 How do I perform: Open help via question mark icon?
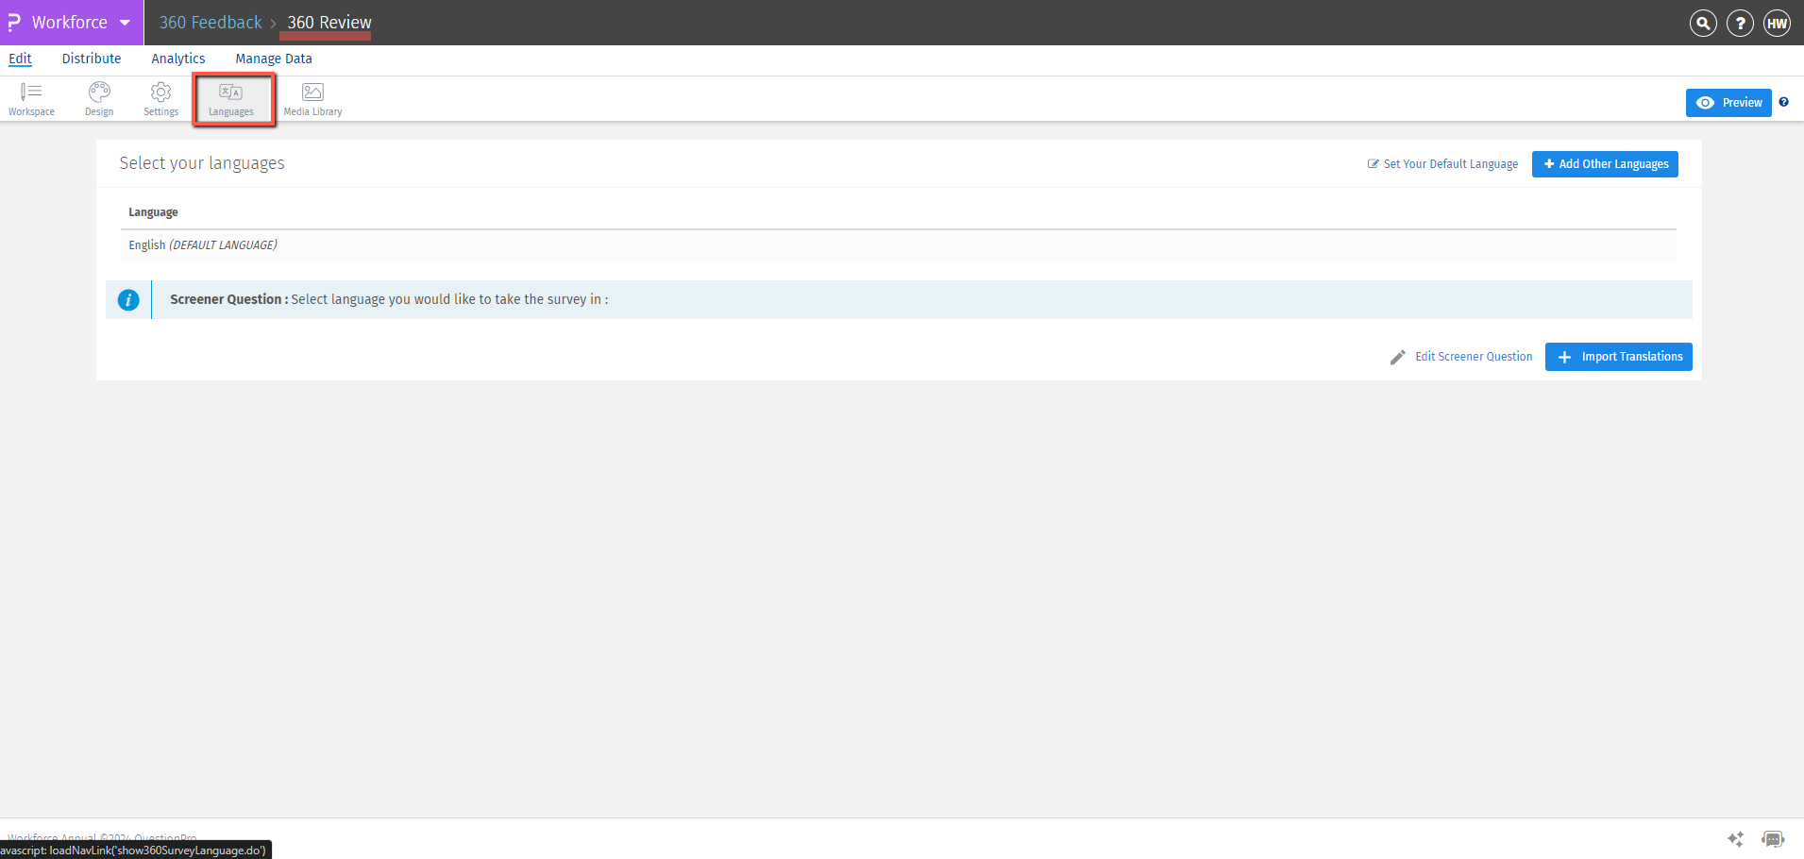(1739, 23)
